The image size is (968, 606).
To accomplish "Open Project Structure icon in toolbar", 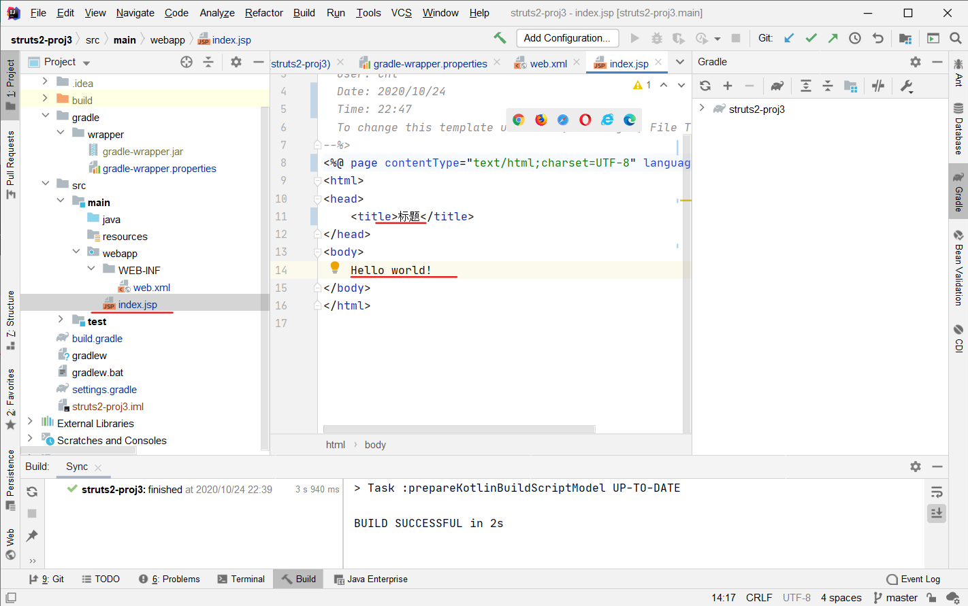I will coord(905,38).
